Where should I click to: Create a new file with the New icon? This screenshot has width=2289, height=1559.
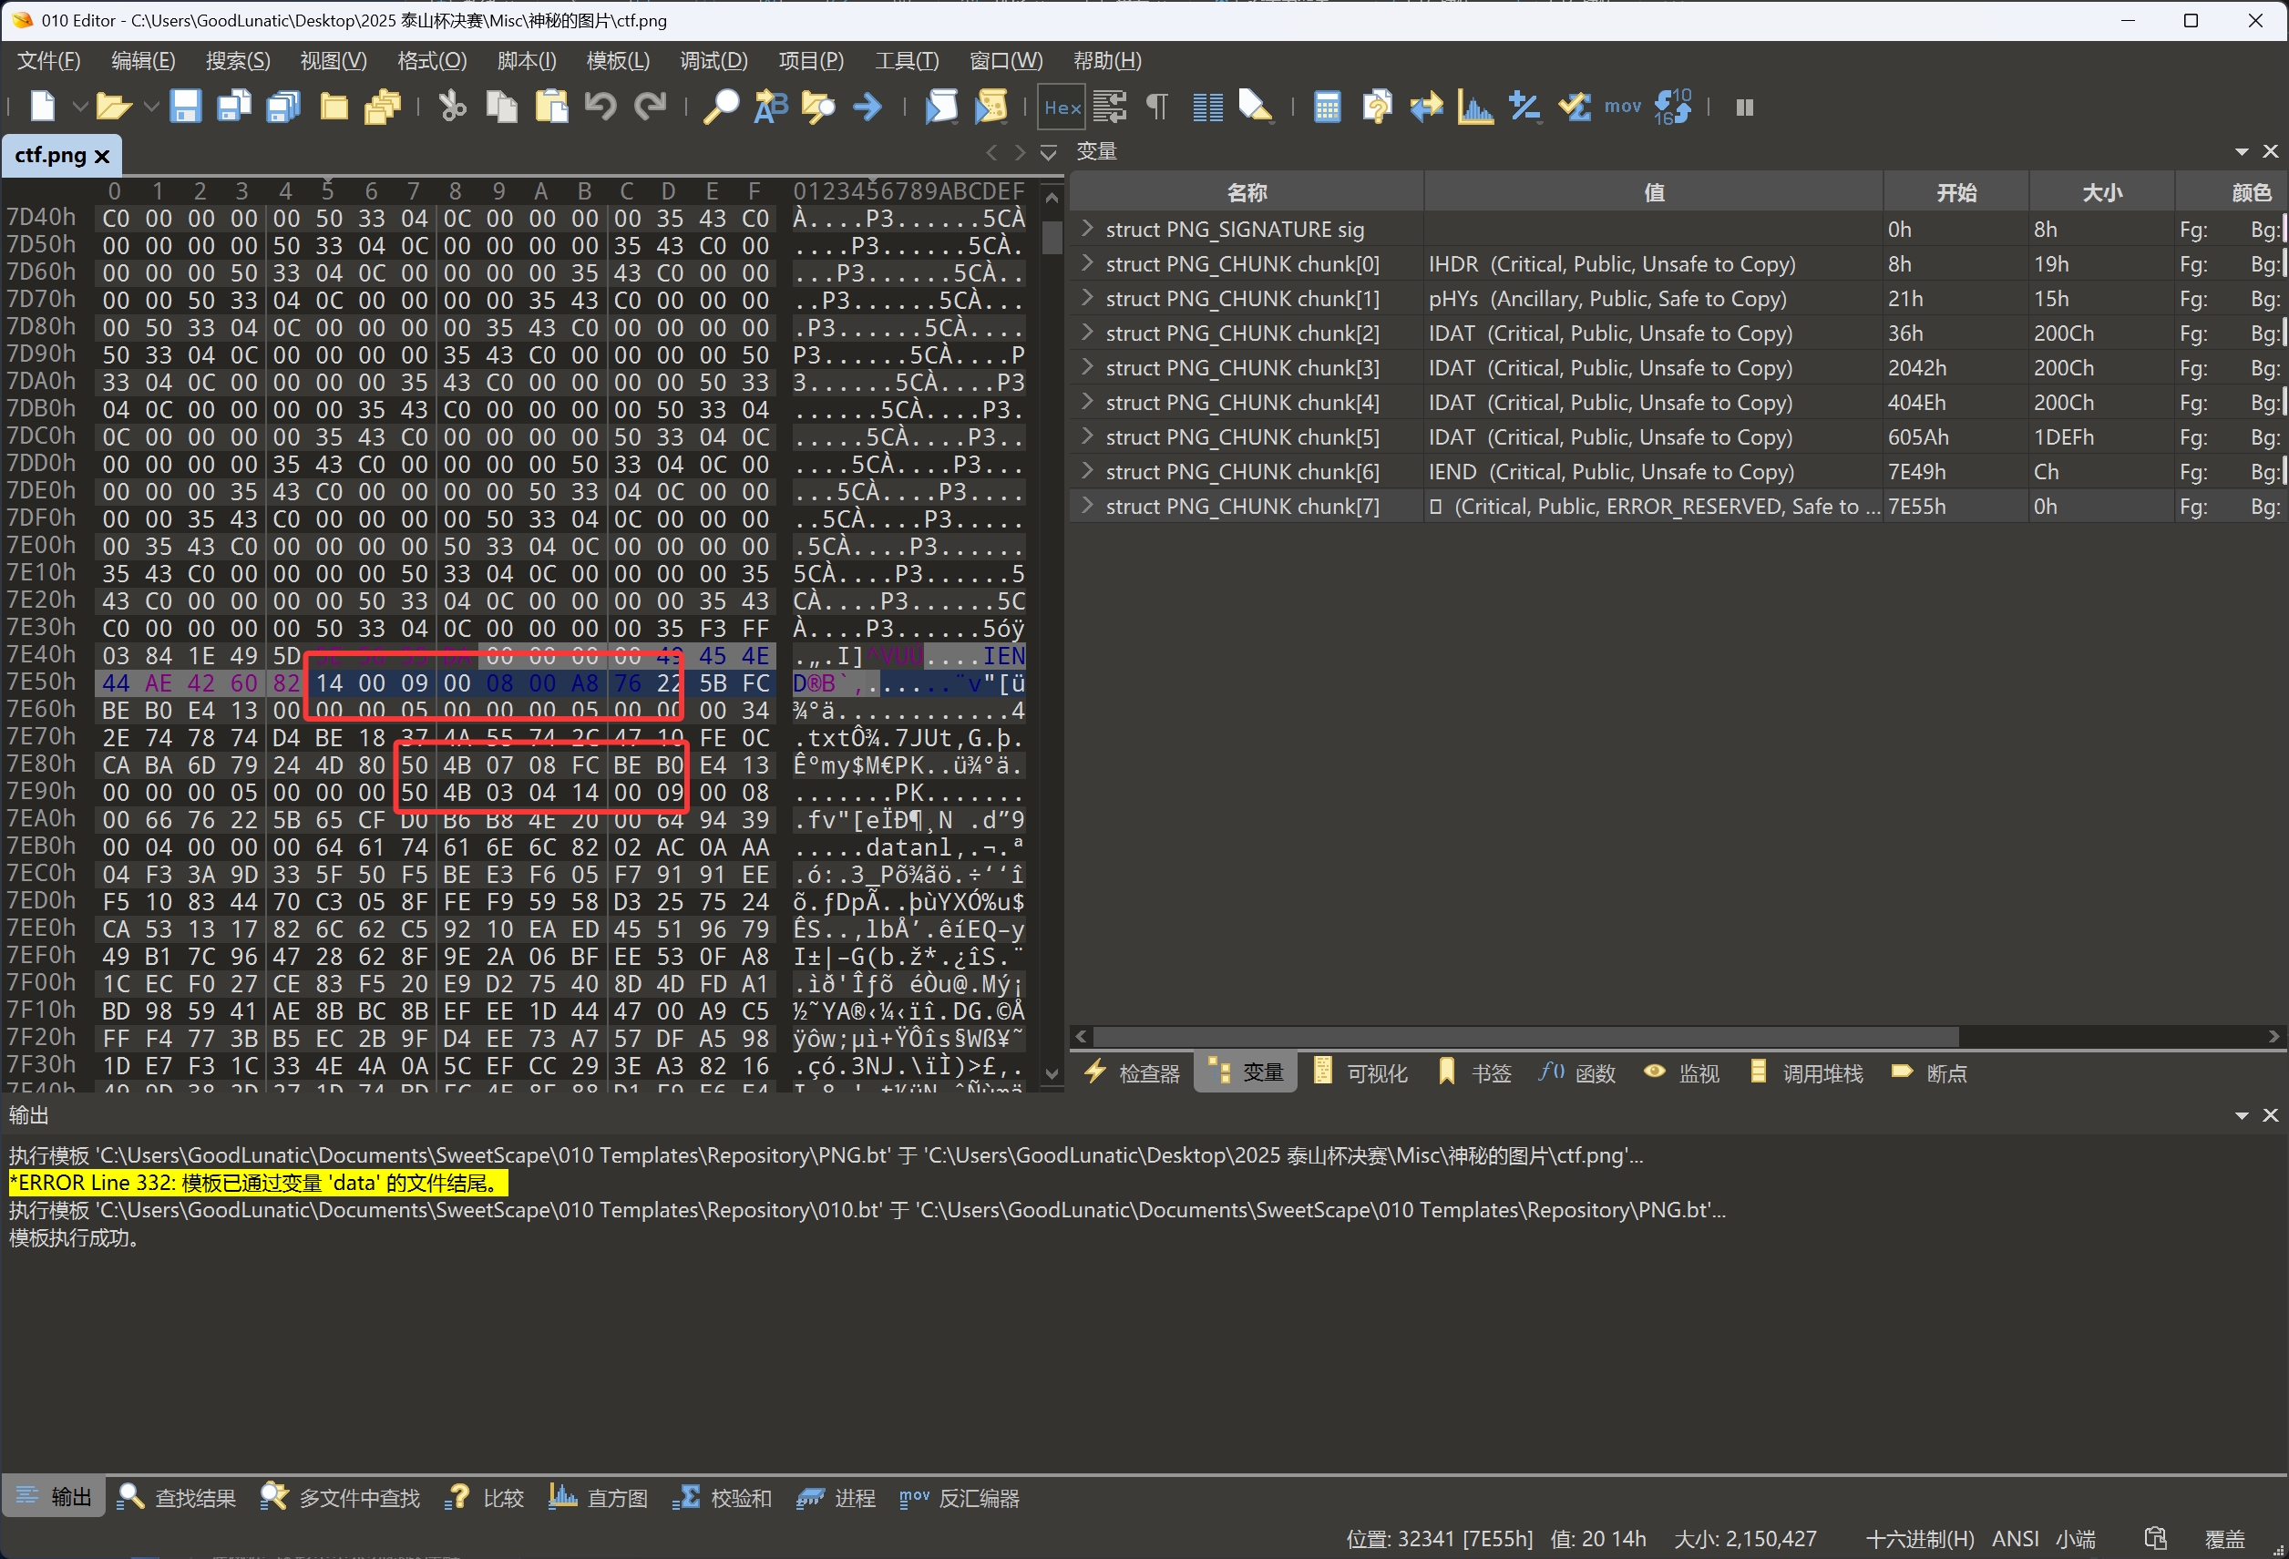tap(42, 107)
